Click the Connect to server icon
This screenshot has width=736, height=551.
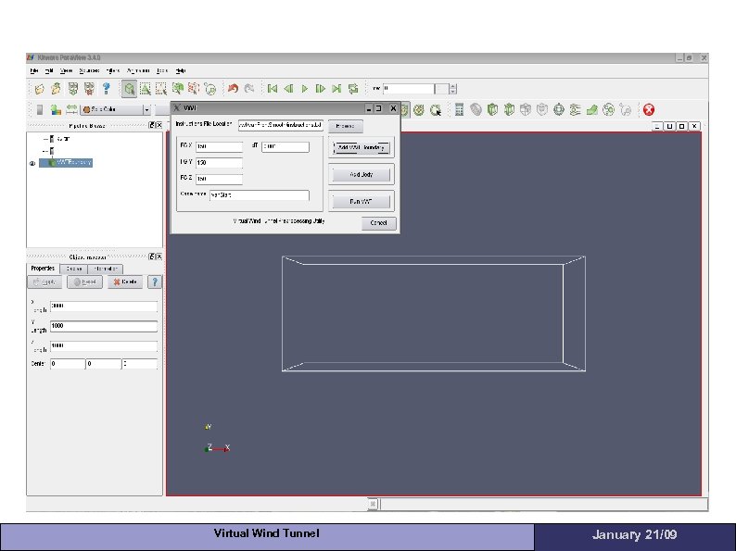tap(72, 89)
